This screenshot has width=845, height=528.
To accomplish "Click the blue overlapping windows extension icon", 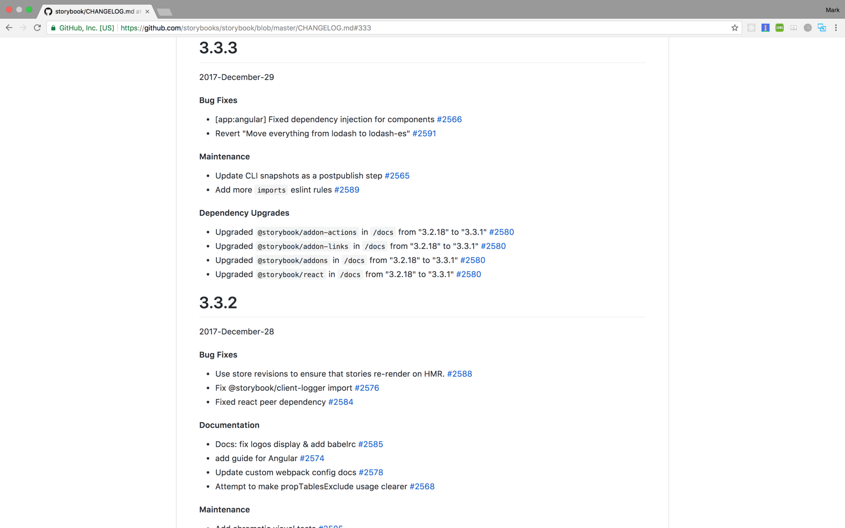I will (822, 28).
